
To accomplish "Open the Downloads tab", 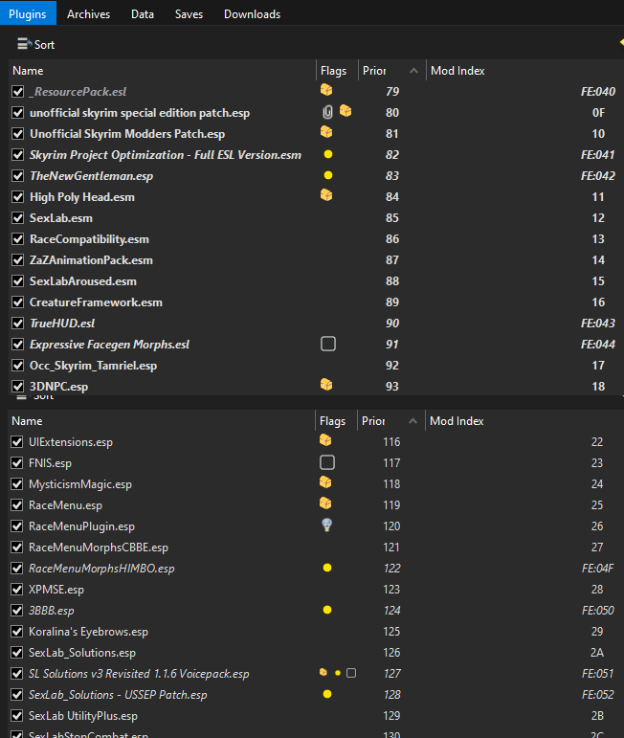I will coord(253,14).
